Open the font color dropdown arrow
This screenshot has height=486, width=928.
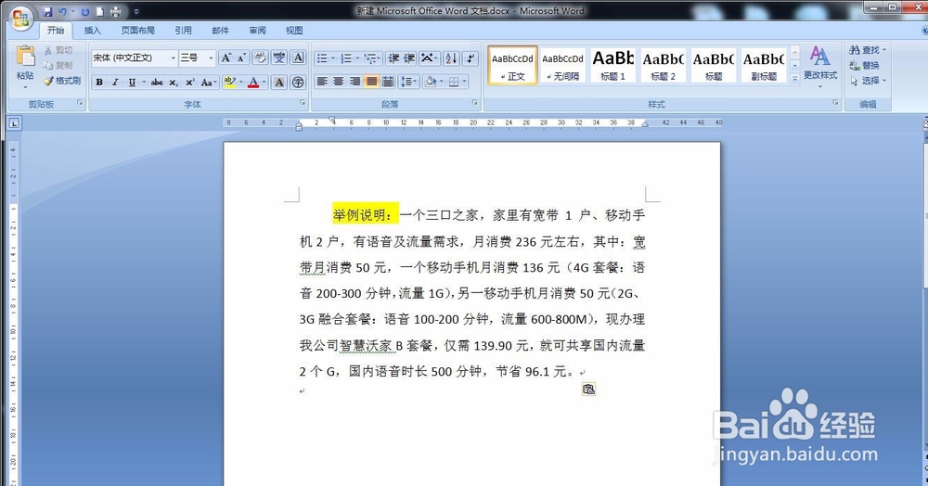pos(264,83)
